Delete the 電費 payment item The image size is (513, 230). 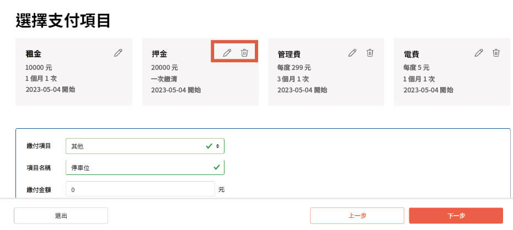click(x=496, y=53)
